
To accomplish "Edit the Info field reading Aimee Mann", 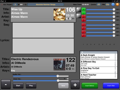I will pyautogui.click(x=19, y=13).
